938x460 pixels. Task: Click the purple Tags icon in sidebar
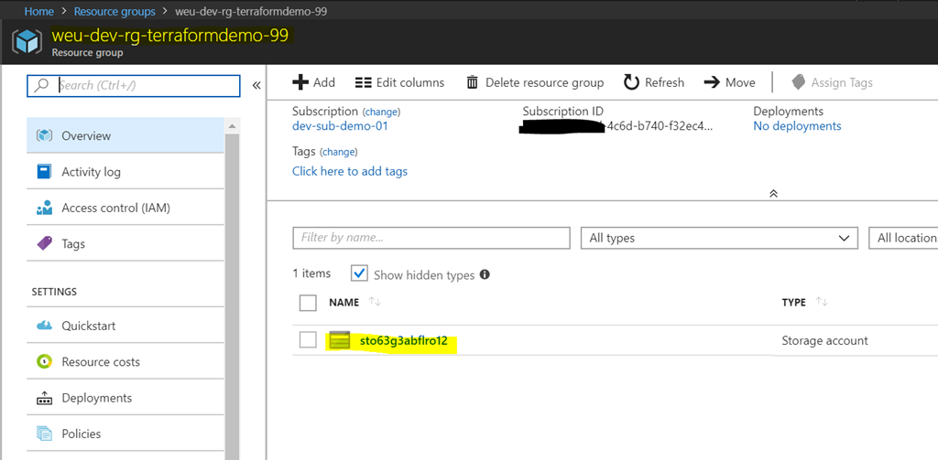tap(44, 244)
